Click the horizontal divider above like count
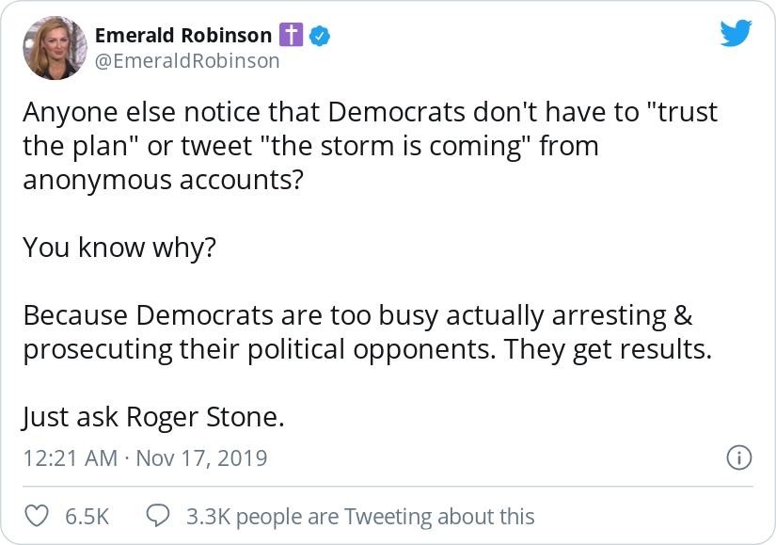Screen dimensions: 776x545 pyautogui.click(x=388, y=487)
